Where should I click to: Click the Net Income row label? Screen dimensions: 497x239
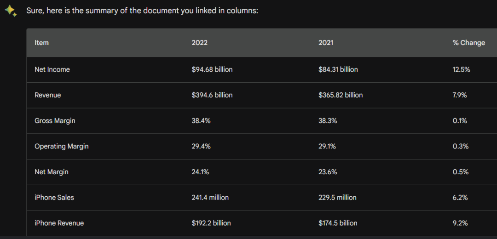click(52, 70)
